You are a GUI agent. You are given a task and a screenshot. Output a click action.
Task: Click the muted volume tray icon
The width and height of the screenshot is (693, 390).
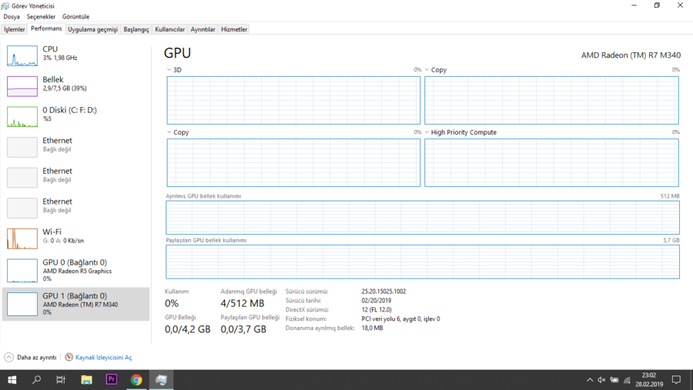tap(601, 380)
